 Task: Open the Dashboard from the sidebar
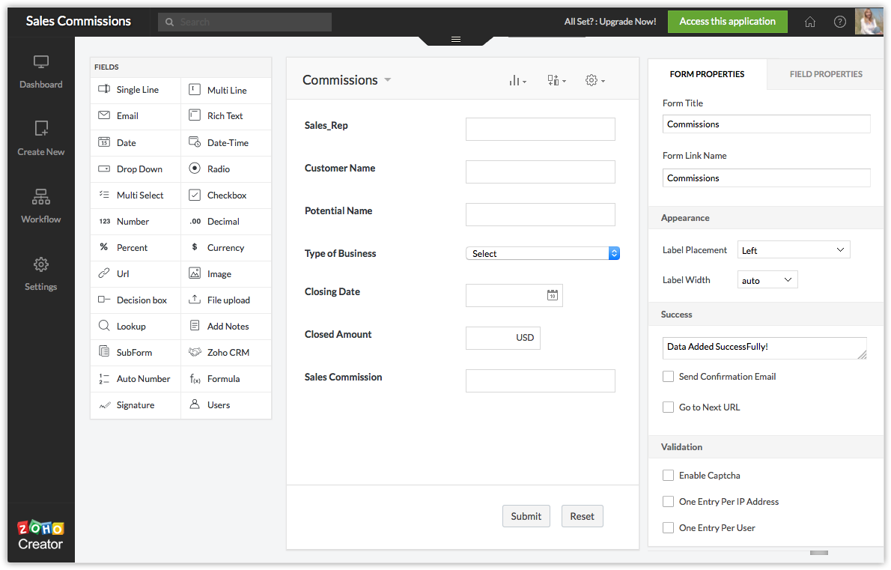pyautogui.click(x=41, y=72)
